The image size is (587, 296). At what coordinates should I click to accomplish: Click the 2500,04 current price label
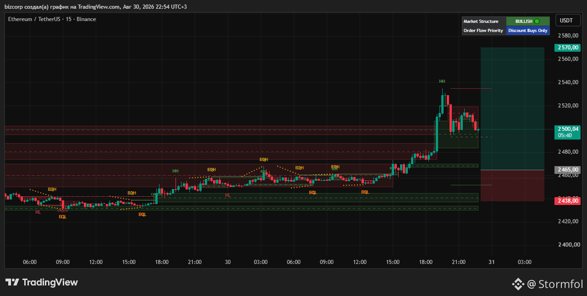pos(567,129)
